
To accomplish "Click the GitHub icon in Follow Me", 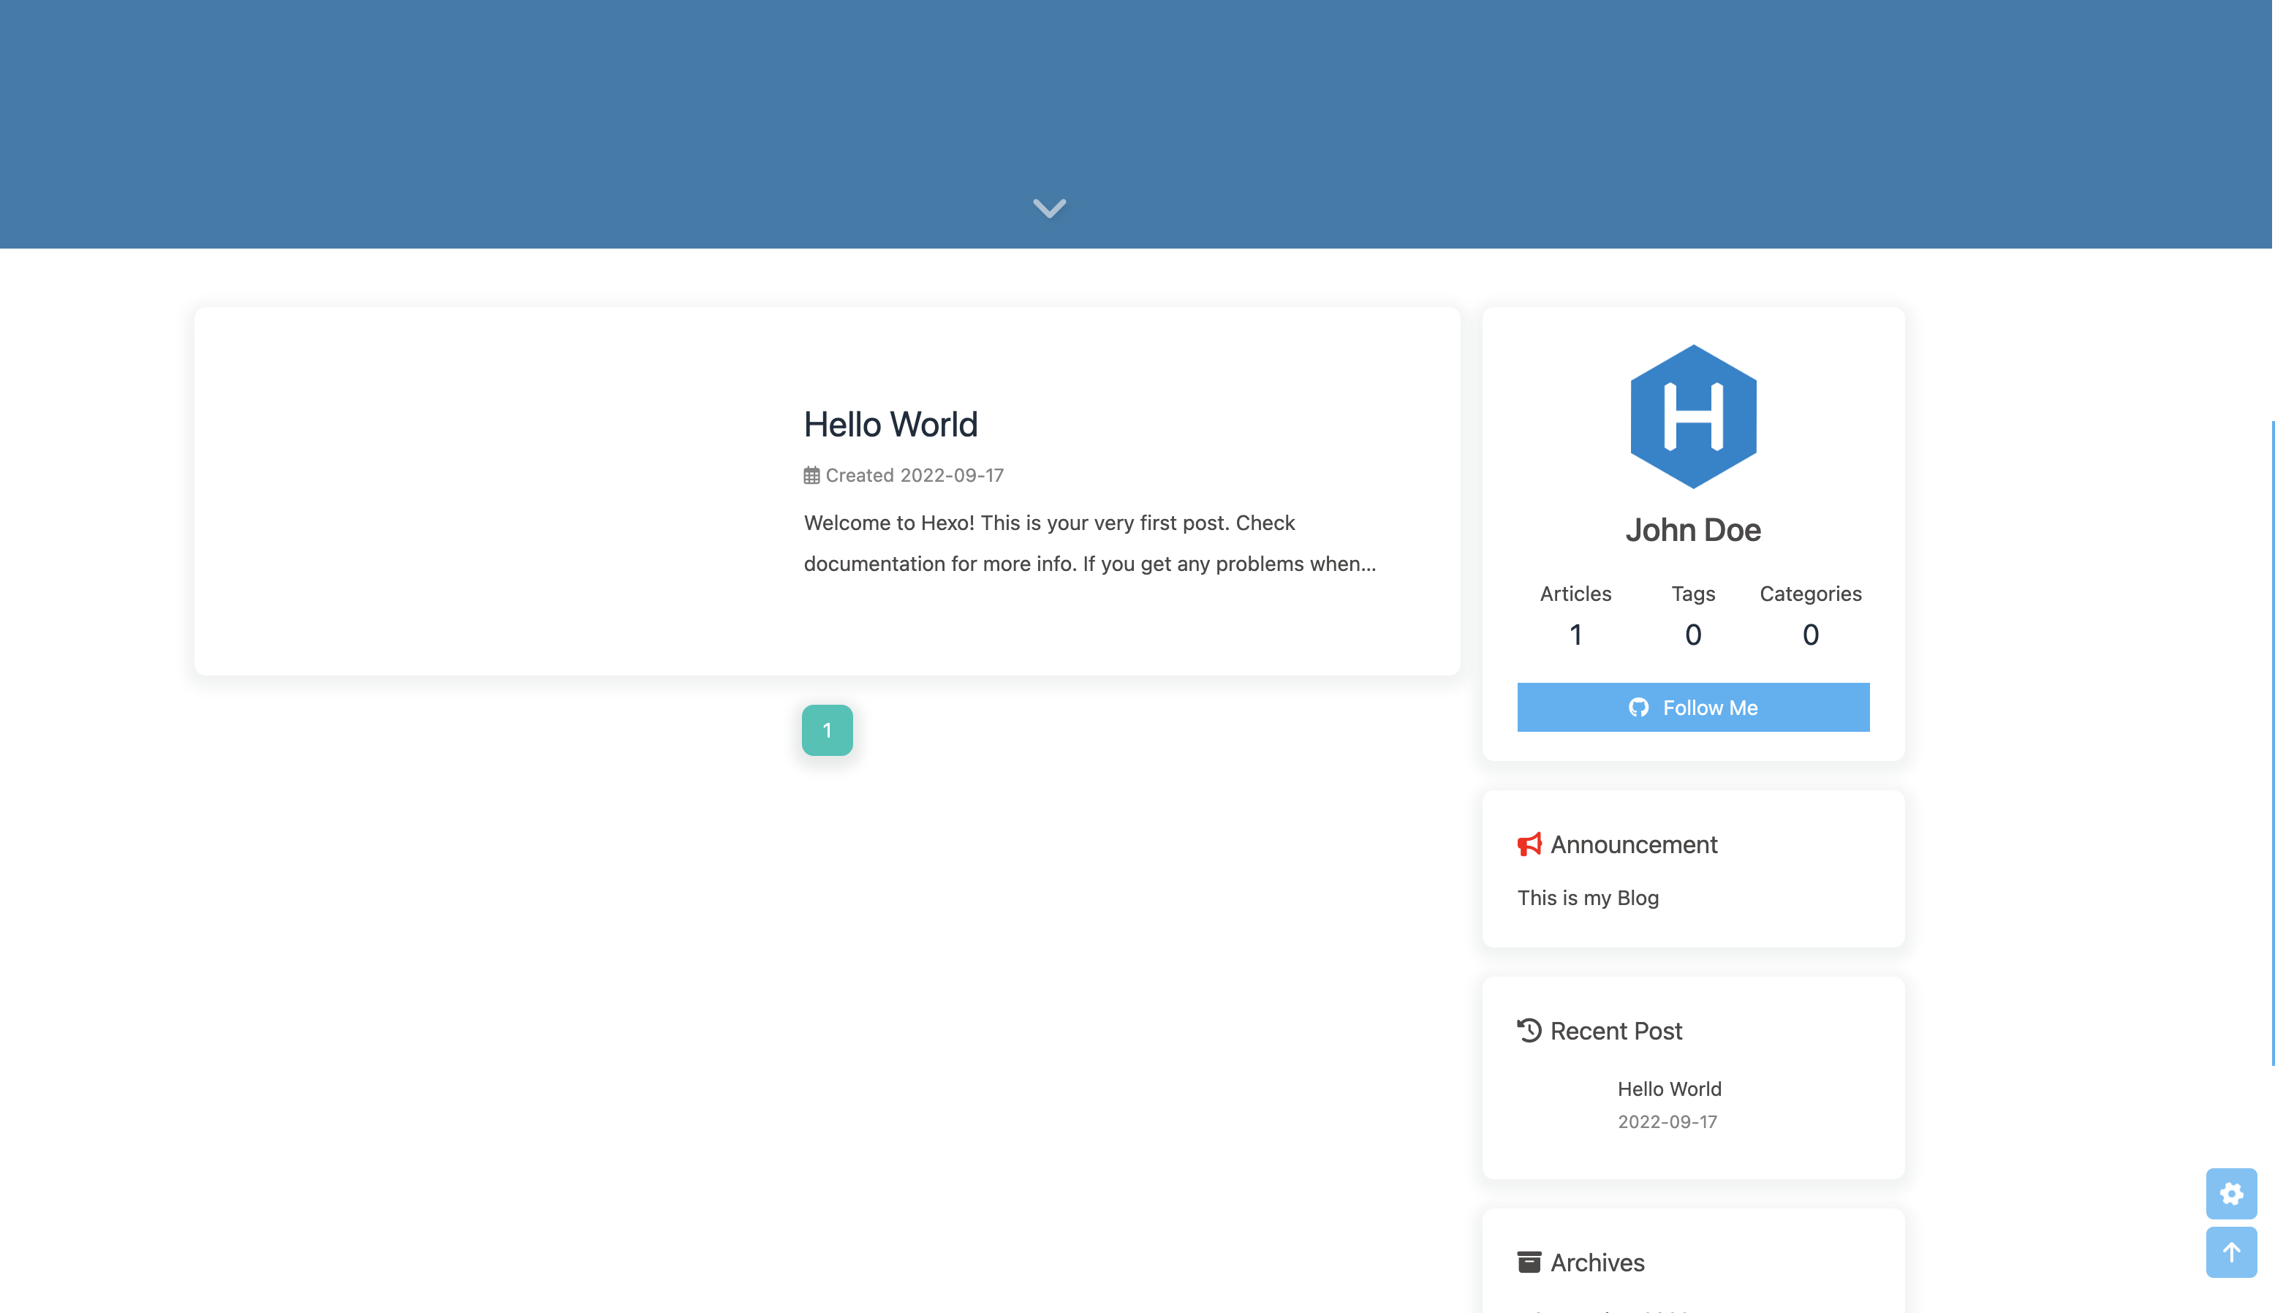I will [1638, 708].
